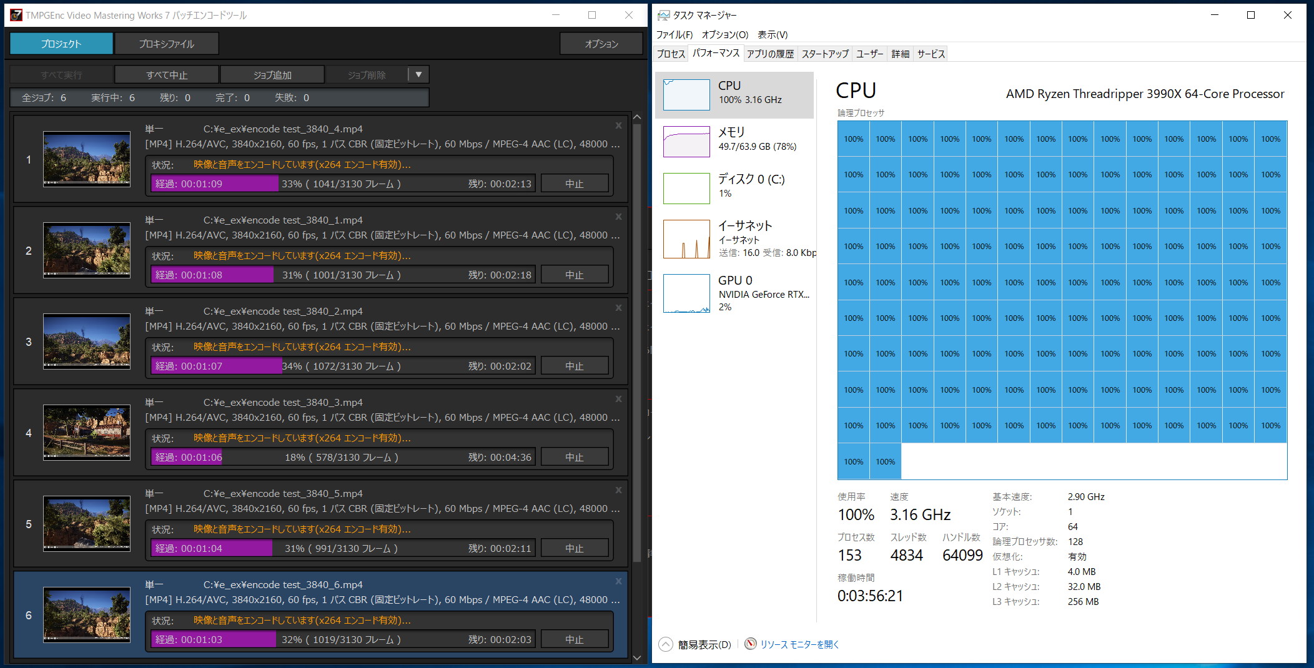This screenshot has width=1314, height=668.
Task: Select thumbnail of job 5 test_3840_5.mp4
Action: (87, 524)
